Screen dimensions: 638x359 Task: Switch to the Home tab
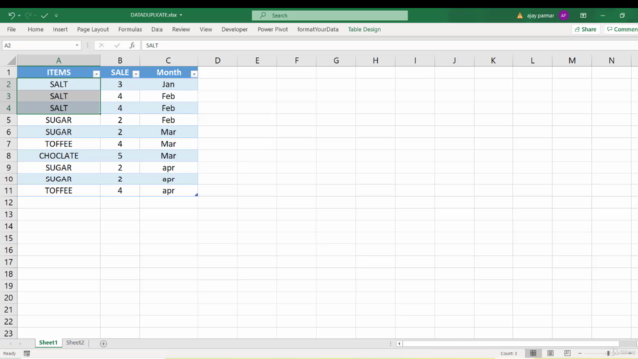36,29
